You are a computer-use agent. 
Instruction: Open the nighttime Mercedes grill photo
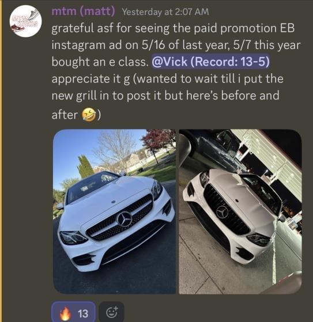(x=240, y=211)
